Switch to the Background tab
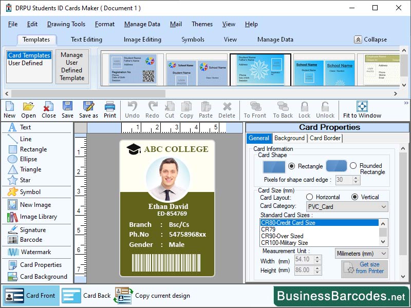 [x=289, y=138]
